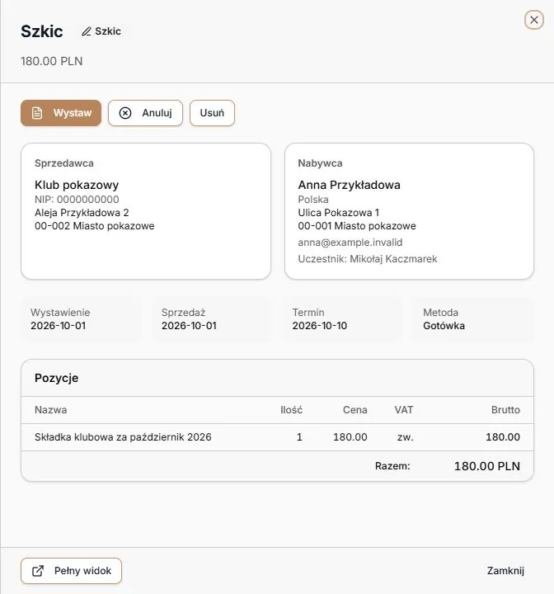
Task: Click the Brutto column header
Action: pos(505,410)
